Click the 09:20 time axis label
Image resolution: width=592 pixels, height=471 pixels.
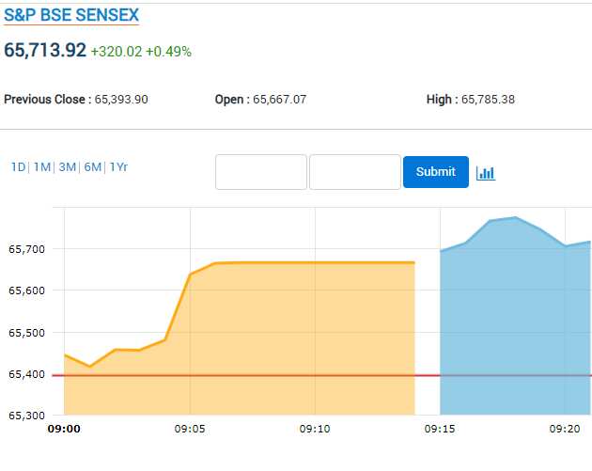coord(565,429)
